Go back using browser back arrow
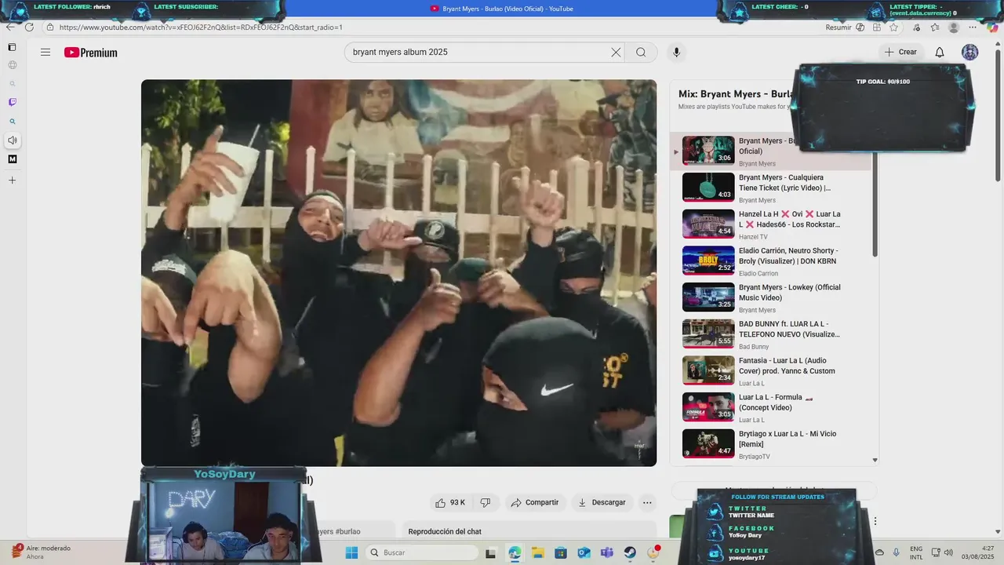1004x565 pixels. pos(9,27)
